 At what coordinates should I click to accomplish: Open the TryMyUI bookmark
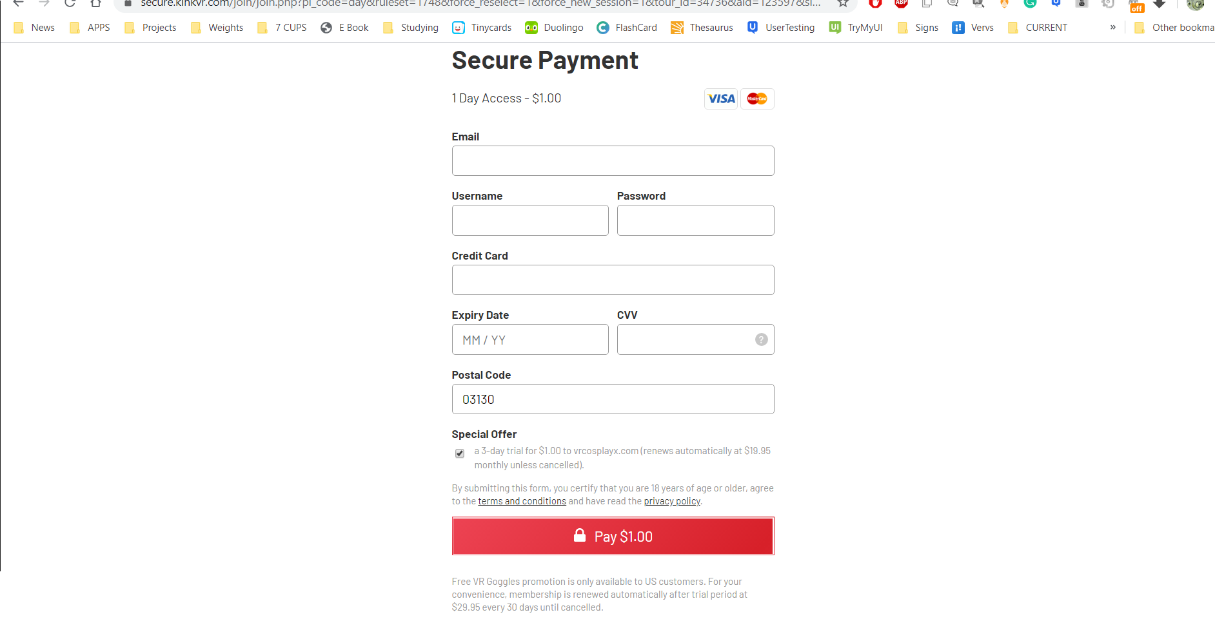pyautogui.click(x=856, y=28)
